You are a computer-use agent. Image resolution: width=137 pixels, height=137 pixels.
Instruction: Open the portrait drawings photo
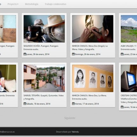click(x=93, y=78)
